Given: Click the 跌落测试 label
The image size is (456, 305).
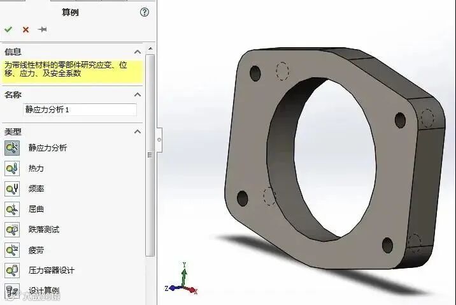Looking at the screenshot, I should coord(44,230).
